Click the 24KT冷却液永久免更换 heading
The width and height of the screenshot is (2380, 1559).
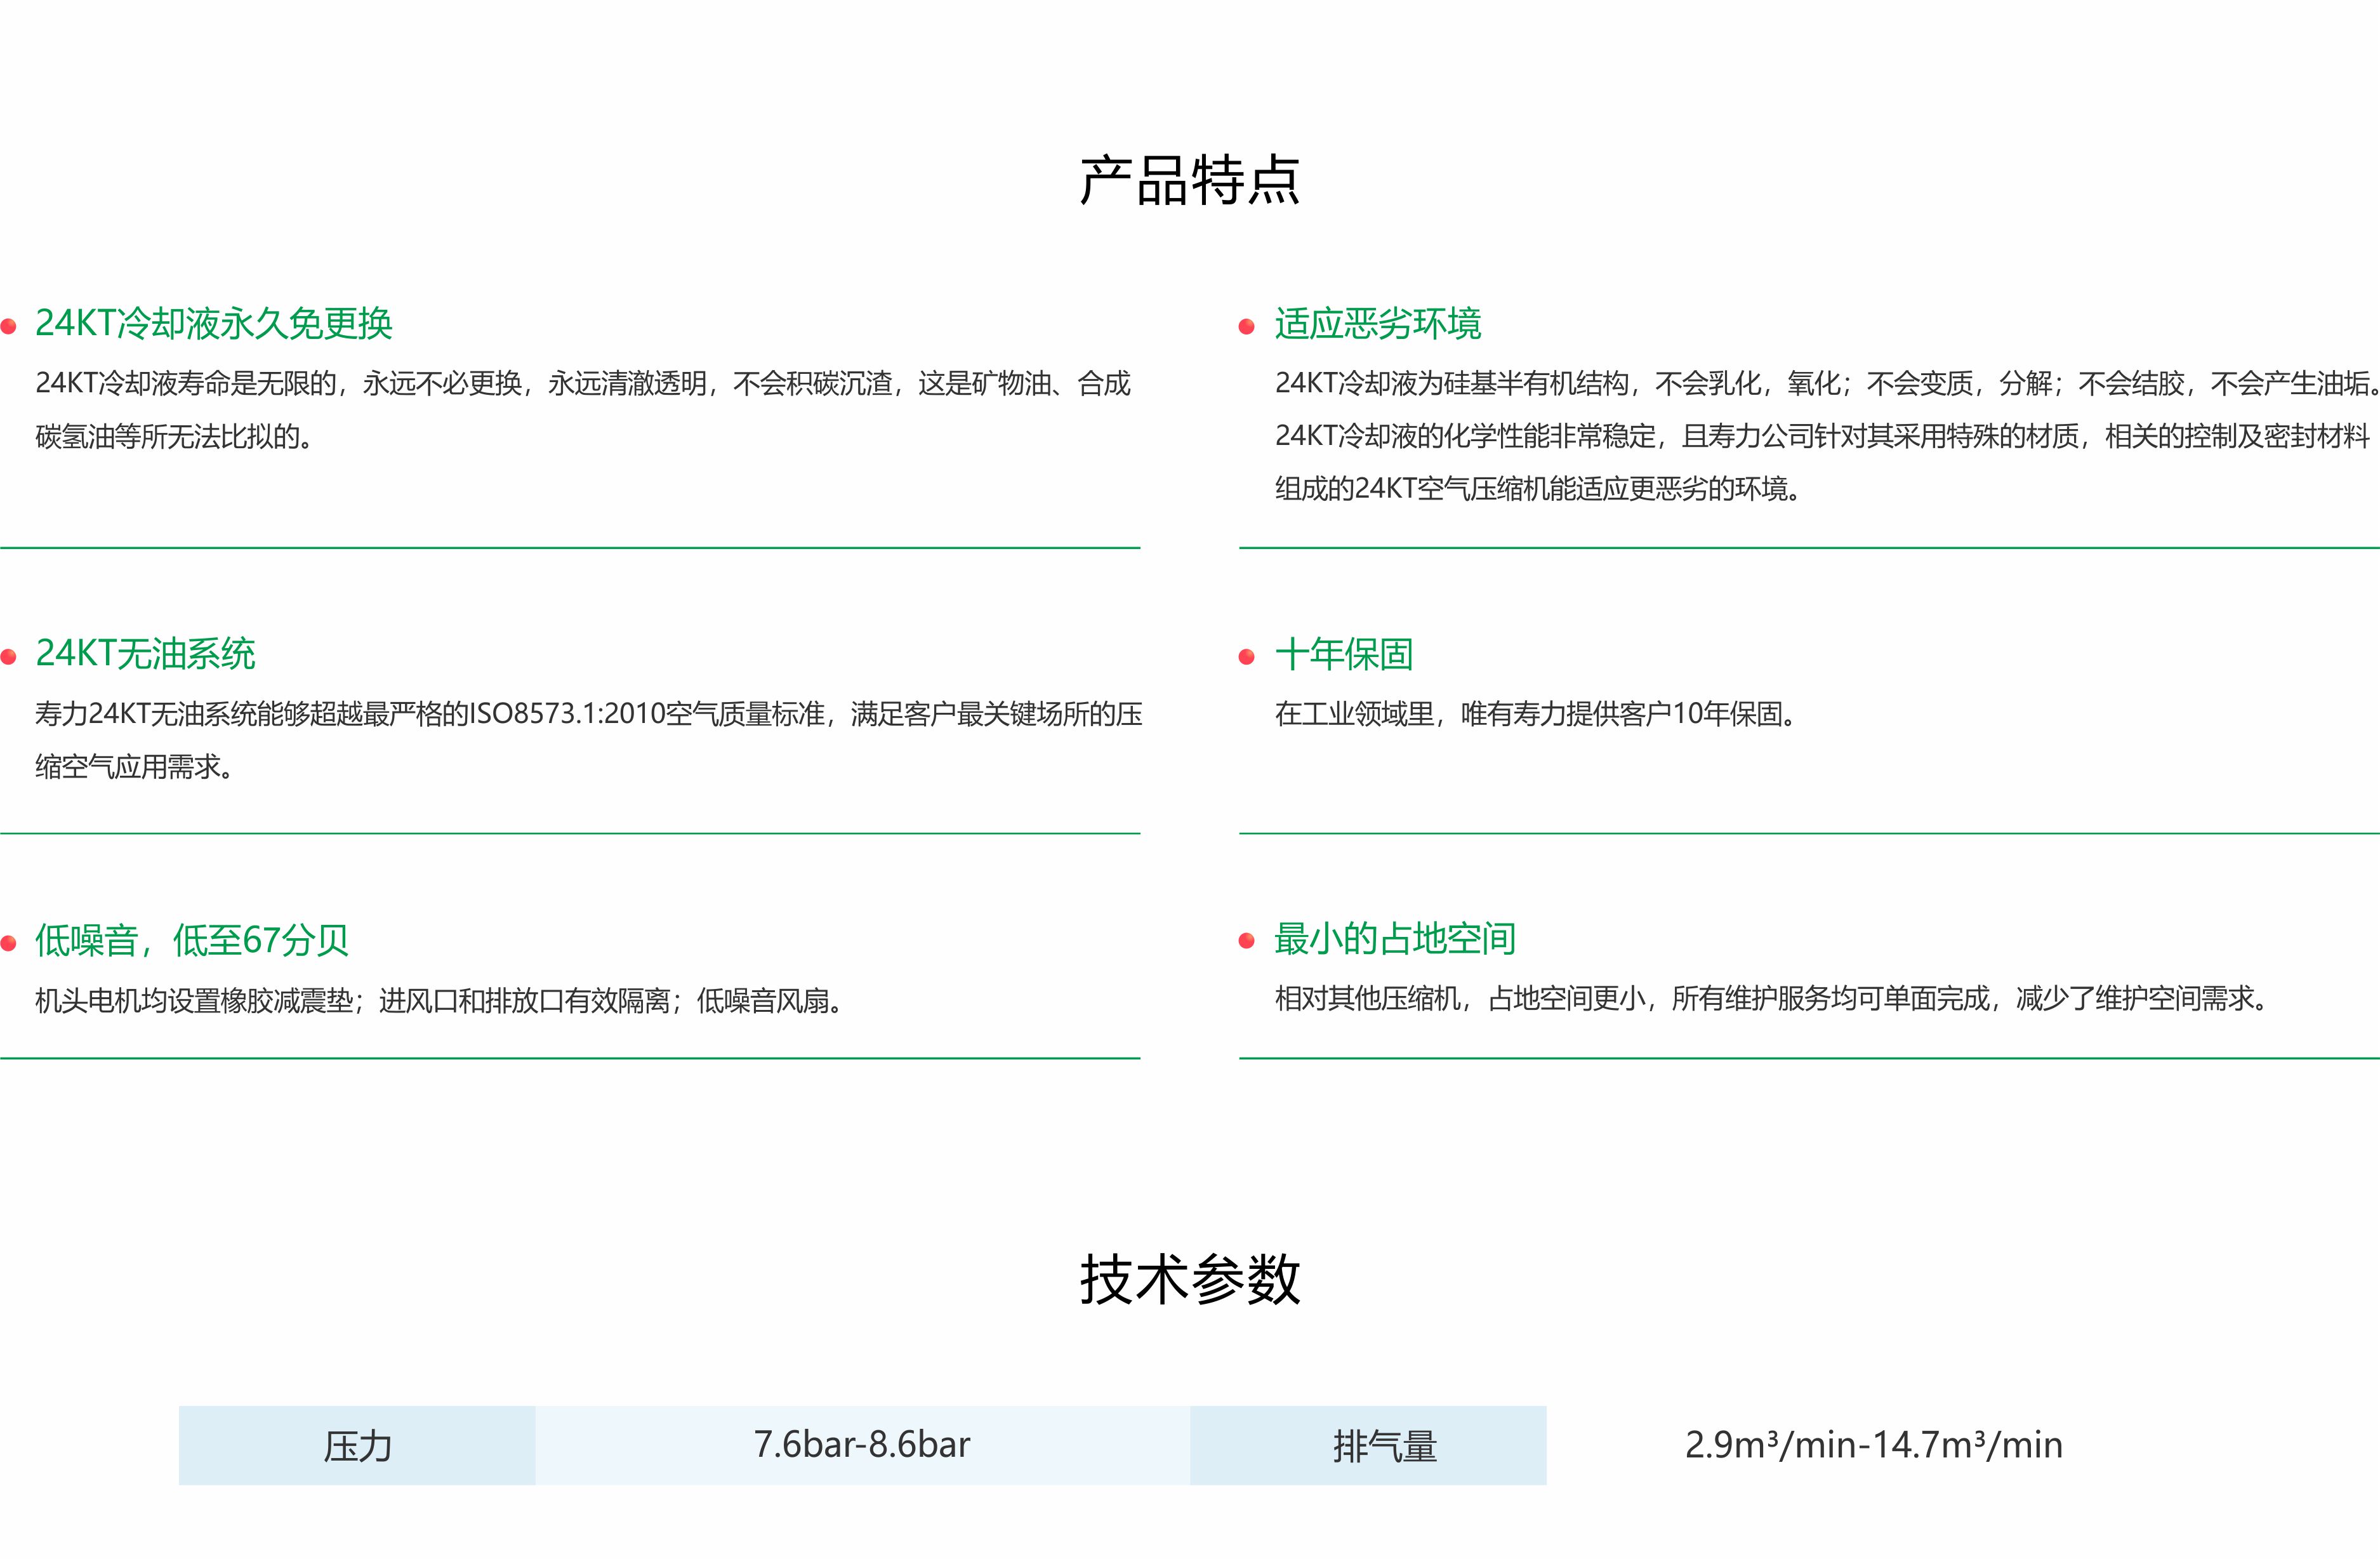pyautogui.click(x=213, y=323)
